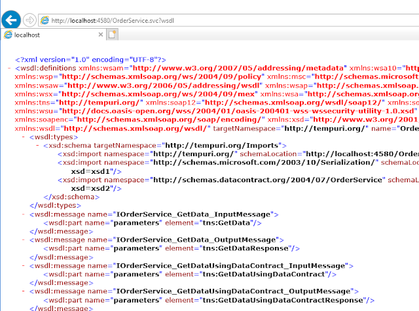Click xsd:import line for tempuri.org namespace

(238, 154)
